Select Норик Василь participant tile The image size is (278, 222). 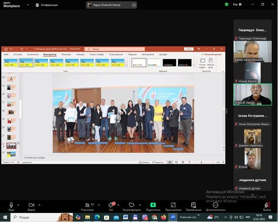point(252,73)
